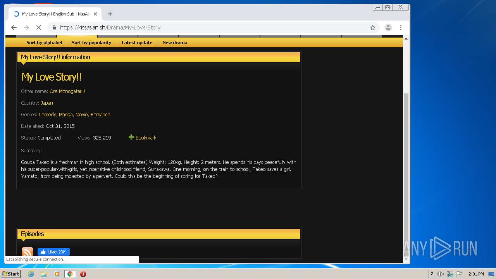Open the clock showing 2:01 PM
Viewport: 496px width, 279px height.
(476, 274)
